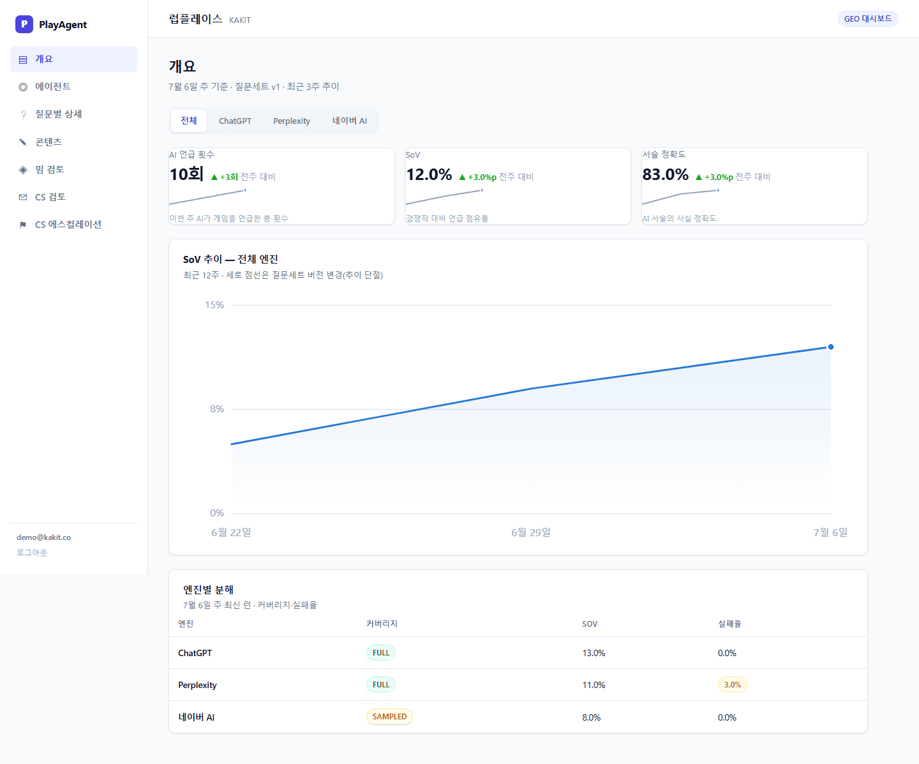Open the 개요 overview sidebar icon
The height and width of the screenshot is (764, 919).
(23, 59)
